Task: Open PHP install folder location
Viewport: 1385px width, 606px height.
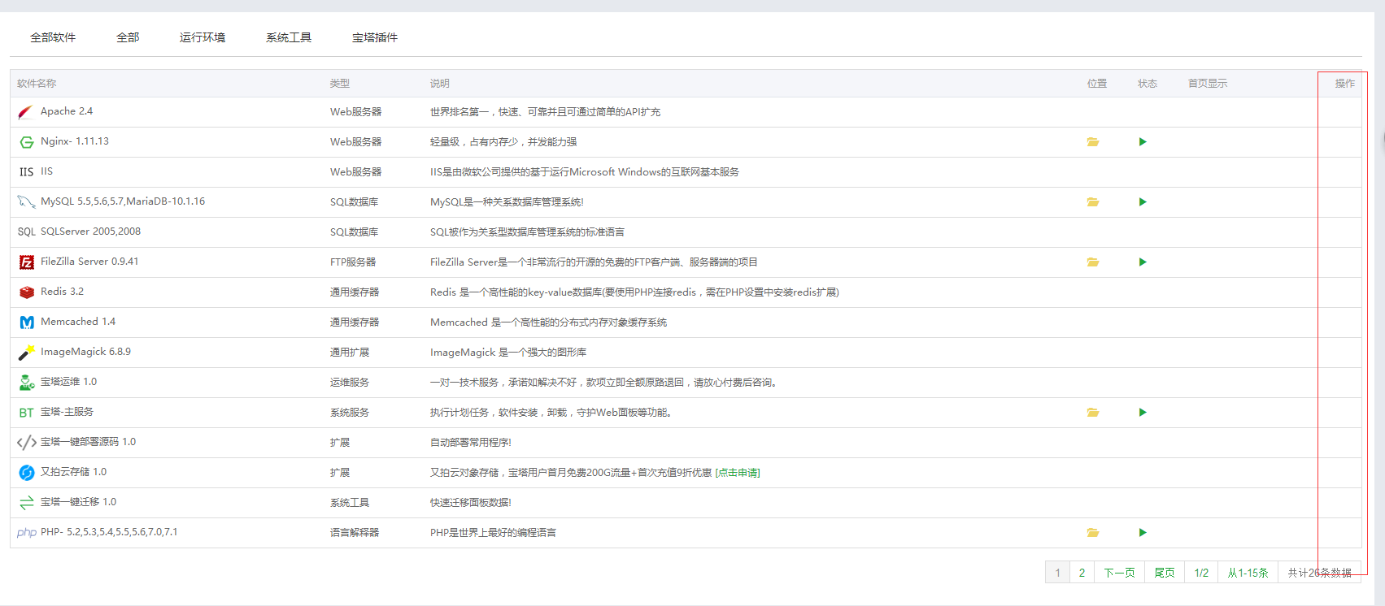Action: [x=1093, y=533]
